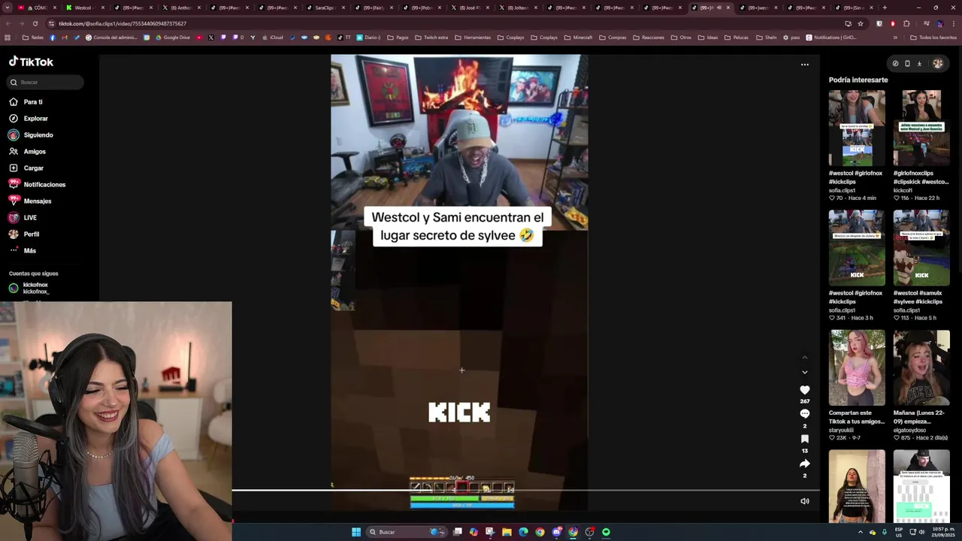Click Windows taskbar Buscar search box
962x541 pixels.
406,532
